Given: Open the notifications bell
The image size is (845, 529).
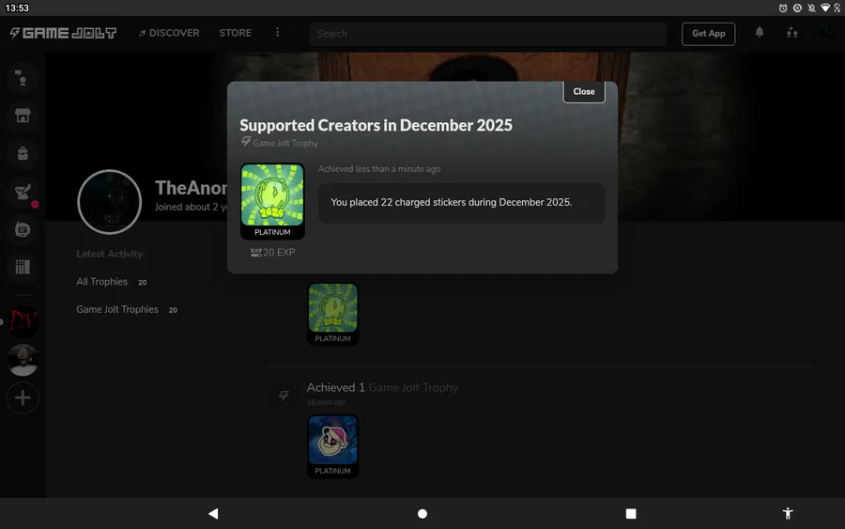Looking at the screenshot, I should tap(760, 32).
